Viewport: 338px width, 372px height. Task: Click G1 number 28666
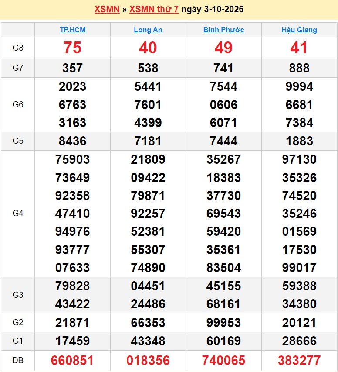click(299, 341)
